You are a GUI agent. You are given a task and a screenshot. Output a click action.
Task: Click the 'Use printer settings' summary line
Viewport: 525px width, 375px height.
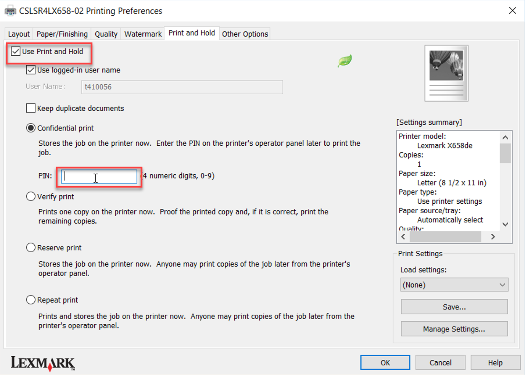click(x=449, y=201)
